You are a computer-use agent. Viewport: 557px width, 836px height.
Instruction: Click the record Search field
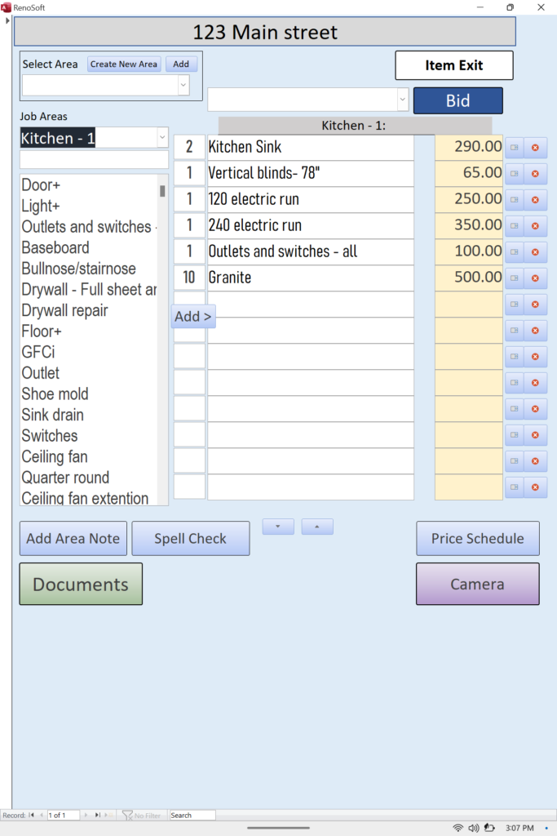tap(192, 815)
